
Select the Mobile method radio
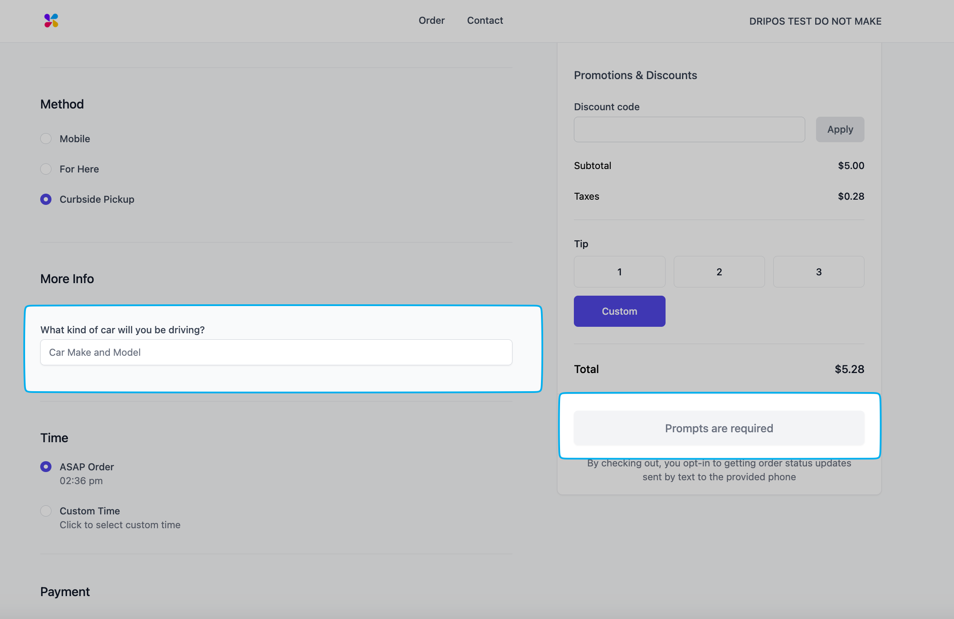46,139
